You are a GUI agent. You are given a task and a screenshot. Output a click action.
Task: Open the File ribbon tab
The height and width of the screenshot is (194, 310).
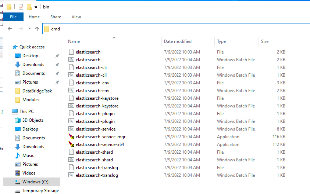click(13, 17)
